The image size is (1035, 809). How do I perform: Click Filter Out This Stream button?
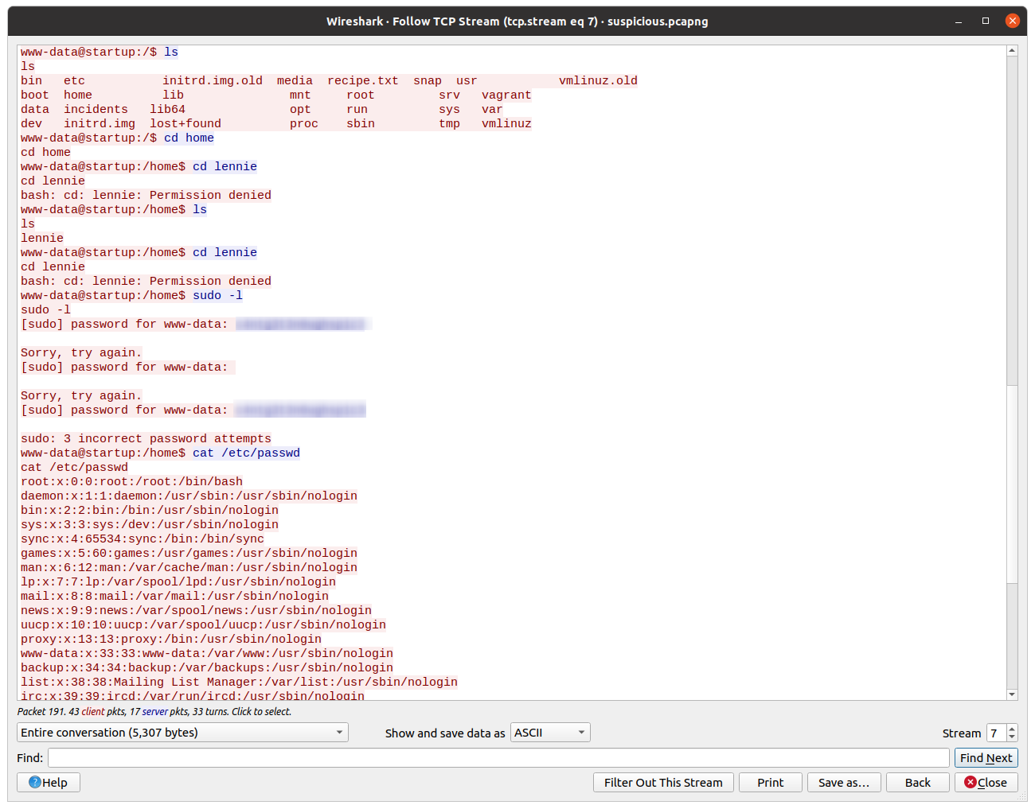coord(663,782)
